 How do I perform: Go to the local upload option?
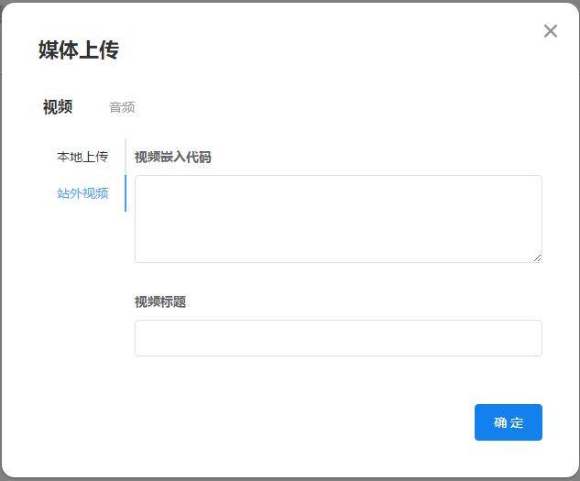pos(82,157)
